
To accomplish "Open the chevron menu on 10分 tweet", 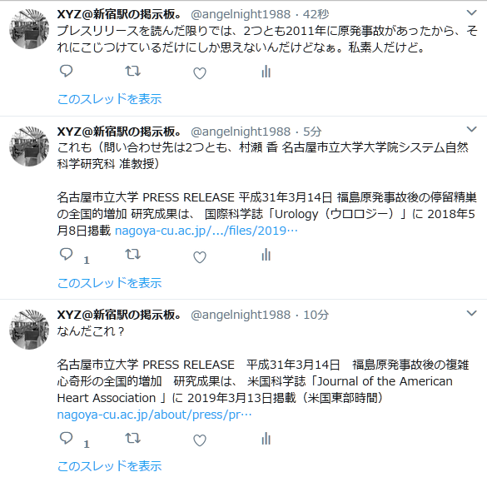I will [471, 313].
